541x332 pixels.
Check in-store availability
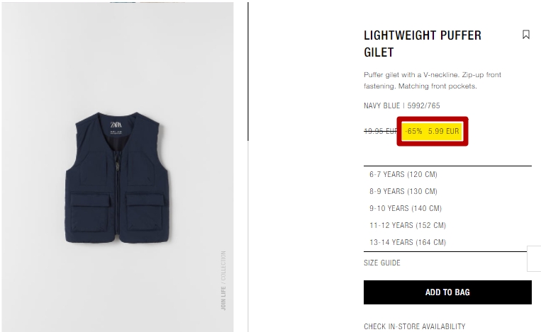pyautogui.click(x=414, y=326)
